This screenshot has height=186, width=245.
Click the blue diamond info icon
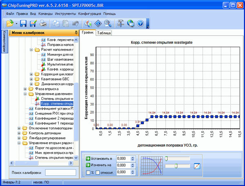pos(98,24)
